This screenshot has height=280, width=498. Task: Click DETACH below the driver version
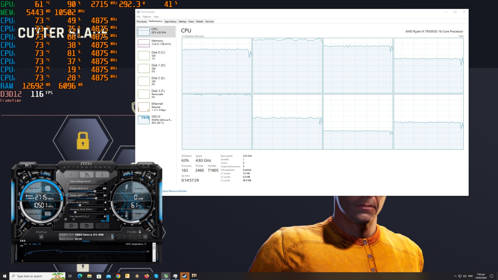click(x=86, y=241)
